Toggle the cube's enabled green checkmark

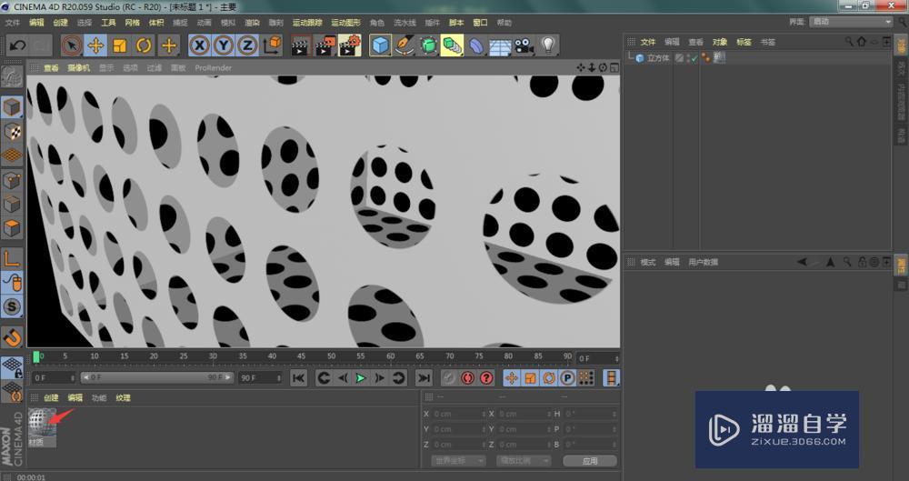tap(692, 58)
